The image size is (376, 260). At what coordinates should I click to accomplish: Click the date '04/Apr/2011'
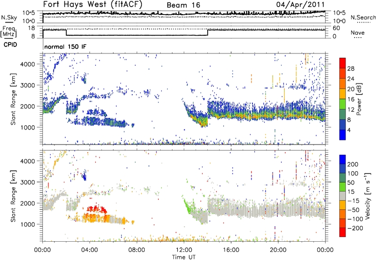point(300,4)
